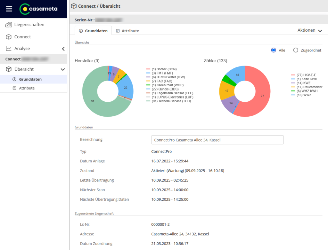This screenshot has height=250, width=328.
Task: Select the Grunddaten tab
Action: 93,31
